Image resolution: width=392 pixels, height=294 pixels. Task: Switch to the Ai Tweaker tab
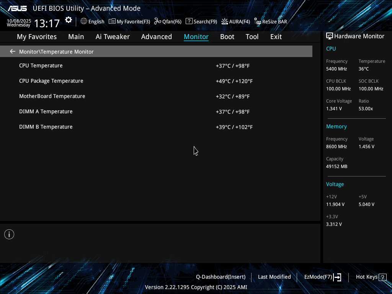[113, 37]
